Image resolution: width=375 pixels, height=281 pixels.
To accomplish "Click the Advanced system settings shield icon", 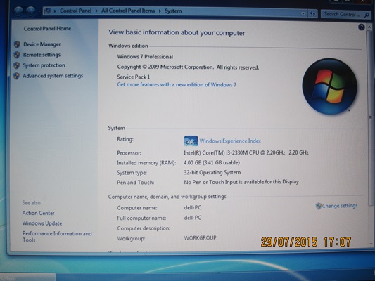I will [x=16, y=76].
